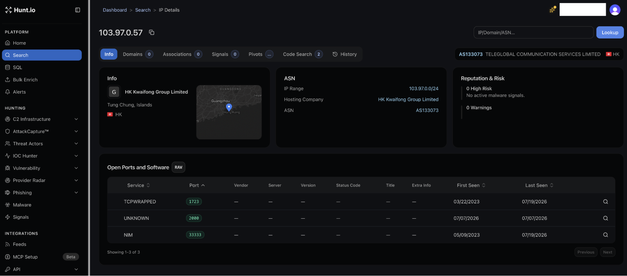Open the Pivots tab
Viewport: 627px width, 276px height.
(x=261, y=54)
